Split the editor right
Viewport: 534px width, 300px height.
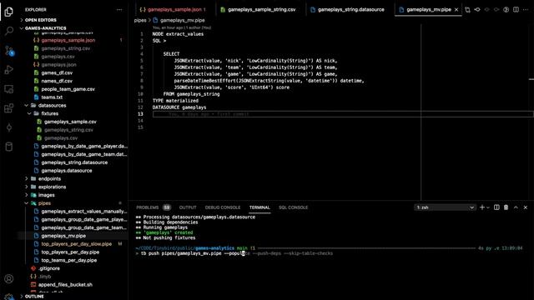pyautogui.click(x=516, y=10)
